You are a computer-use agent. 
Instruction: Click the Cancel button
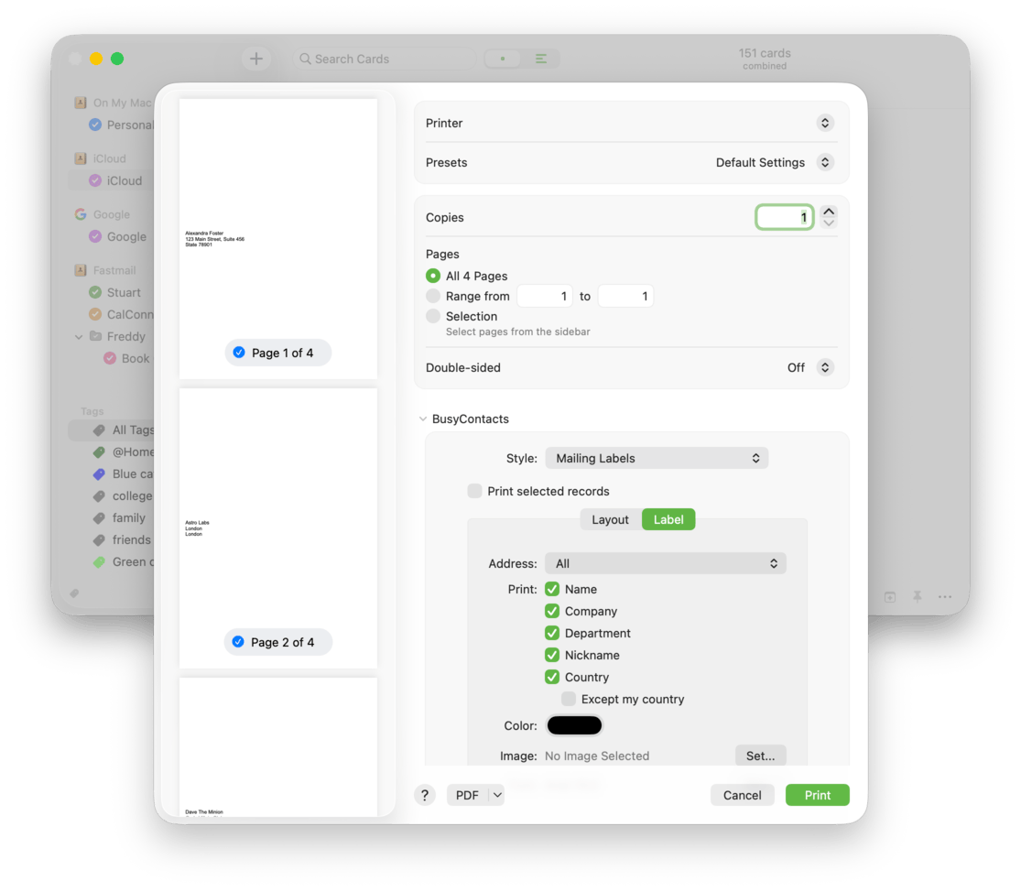(x=742, y=795)
